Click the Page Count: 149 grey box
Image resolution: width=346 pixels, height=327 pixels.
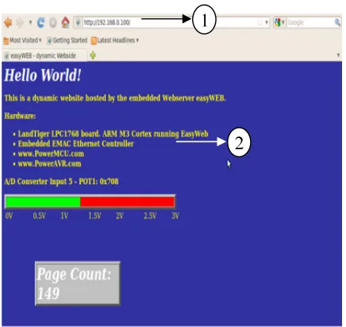tap(78, 283)
